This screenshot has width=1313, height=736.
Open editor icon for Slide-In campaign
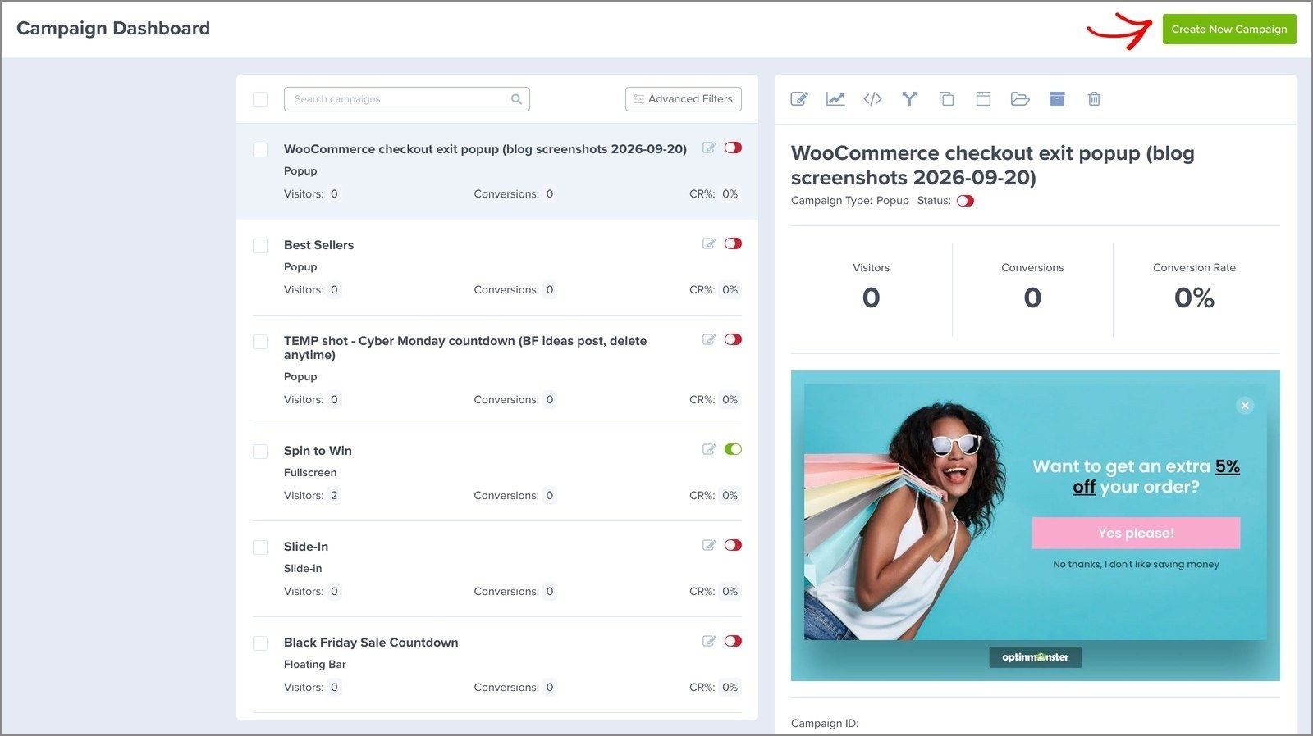709,545
